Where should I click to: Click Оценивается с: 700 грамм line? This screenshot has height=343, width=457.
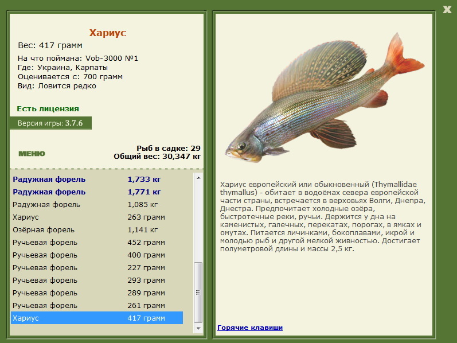70,77
